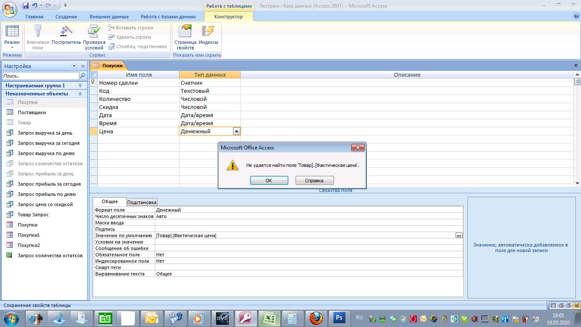Close the Покупки table document window
The width and height of the screenshot is (581, 327).
click(x=576, y=66)
